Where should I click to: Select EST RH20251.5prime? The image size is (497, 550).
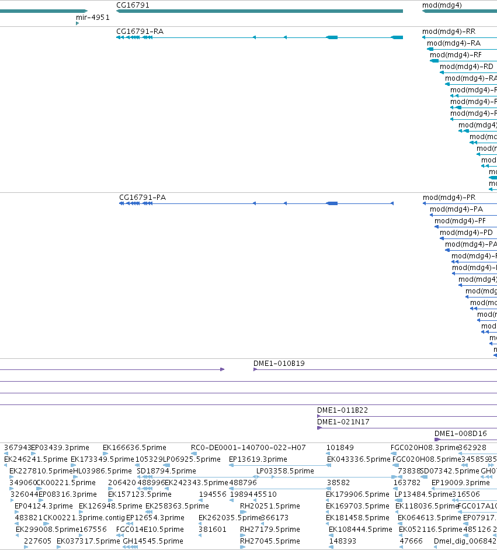(270, 506)
